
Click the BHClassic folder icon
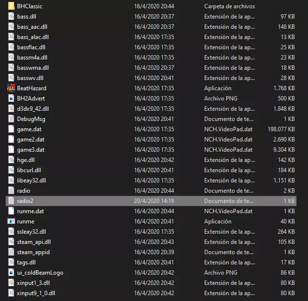point(11,6)
